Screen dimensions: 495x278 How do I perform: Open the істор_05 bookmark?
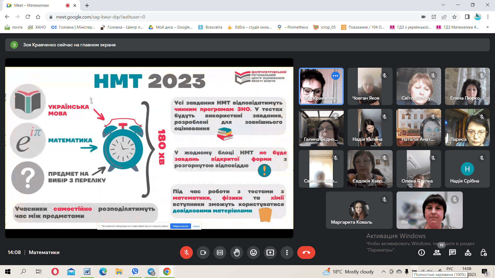tap(325, 27)
